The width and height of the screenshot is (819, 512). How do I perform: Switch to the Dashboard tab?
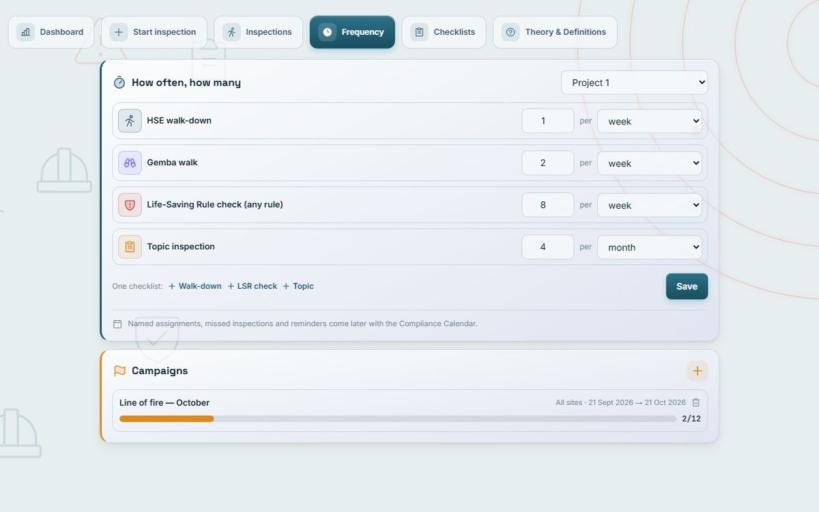[51, 32]
